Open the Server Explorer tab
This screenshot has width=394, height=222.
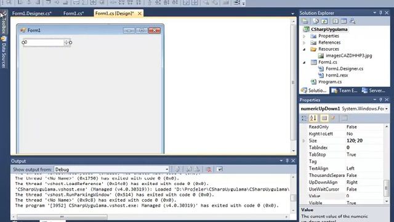374,91
